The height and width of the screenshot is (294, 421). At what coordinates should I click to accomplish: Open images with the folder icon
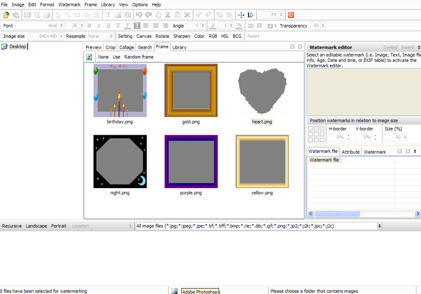6,15
